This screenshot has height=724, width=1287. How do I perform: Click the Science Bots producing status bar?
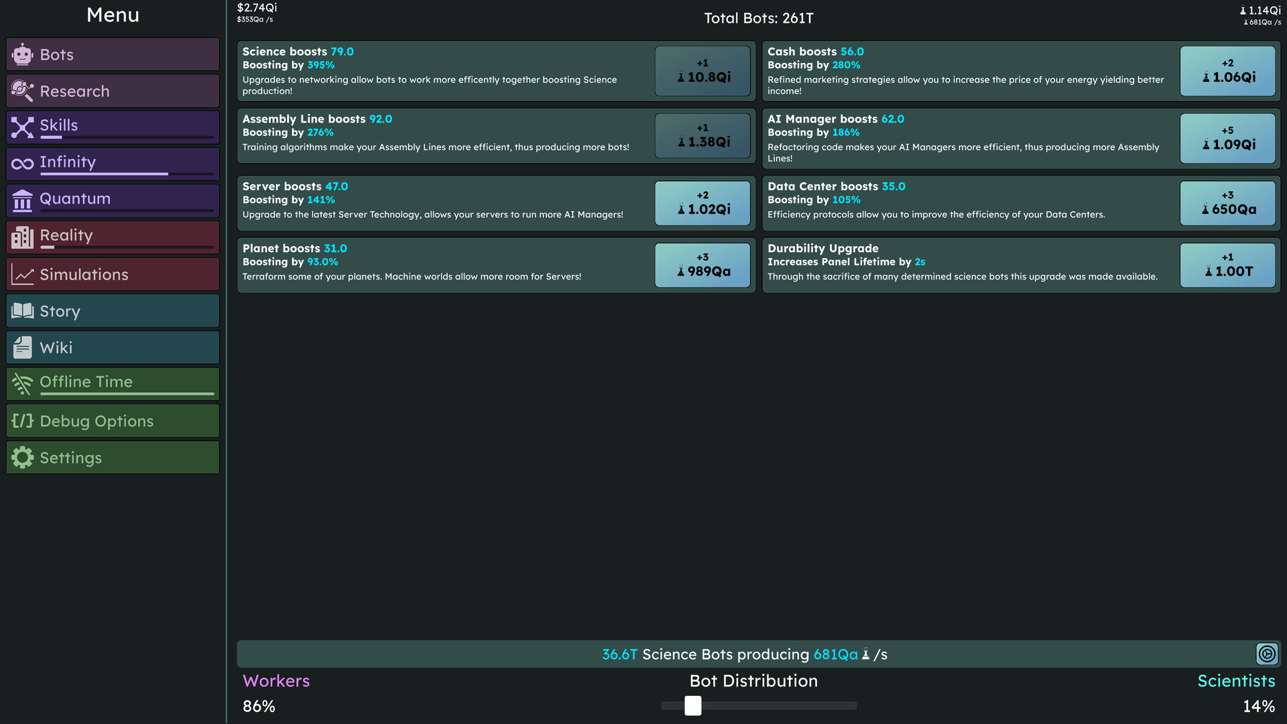pyautogui.click(x=744, y=654)
